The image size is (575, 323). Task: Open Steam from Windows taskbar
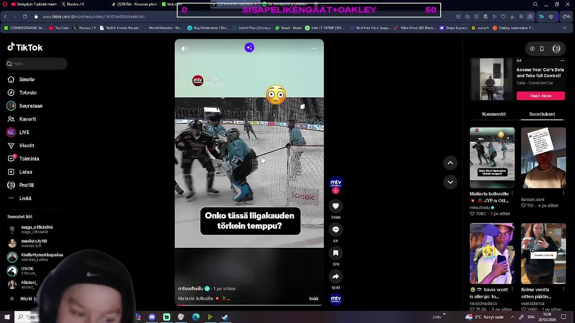coord(225,317)
